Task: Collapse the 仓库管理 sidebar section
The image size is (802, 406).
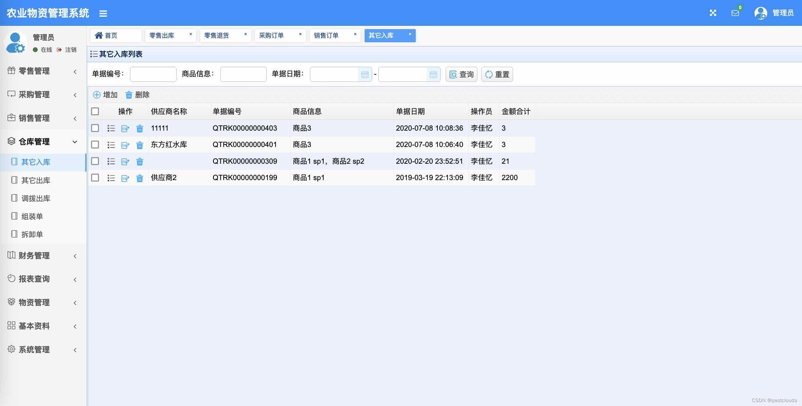Action: pos(75,142)
